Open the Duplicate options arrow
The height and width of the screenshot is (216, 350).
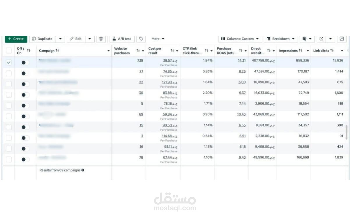coord(60,39)
